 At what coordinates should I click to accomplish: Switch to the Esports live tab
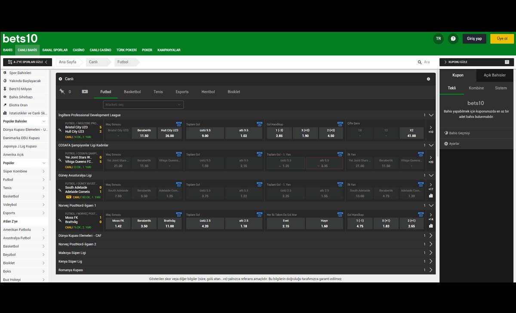pyautogui.click(x=182, y=92)
